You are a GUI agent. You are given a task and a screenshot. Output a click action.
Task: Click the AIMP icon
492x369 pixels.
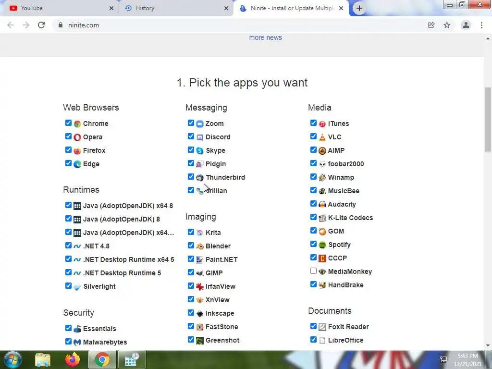322,150
